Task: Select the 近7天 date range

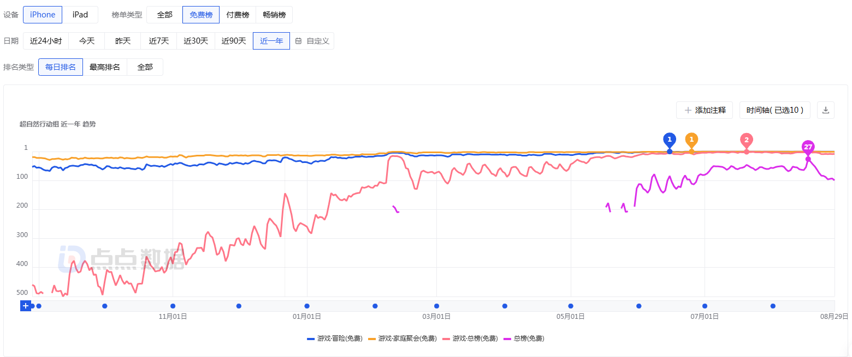Action: tap(159, 41)
